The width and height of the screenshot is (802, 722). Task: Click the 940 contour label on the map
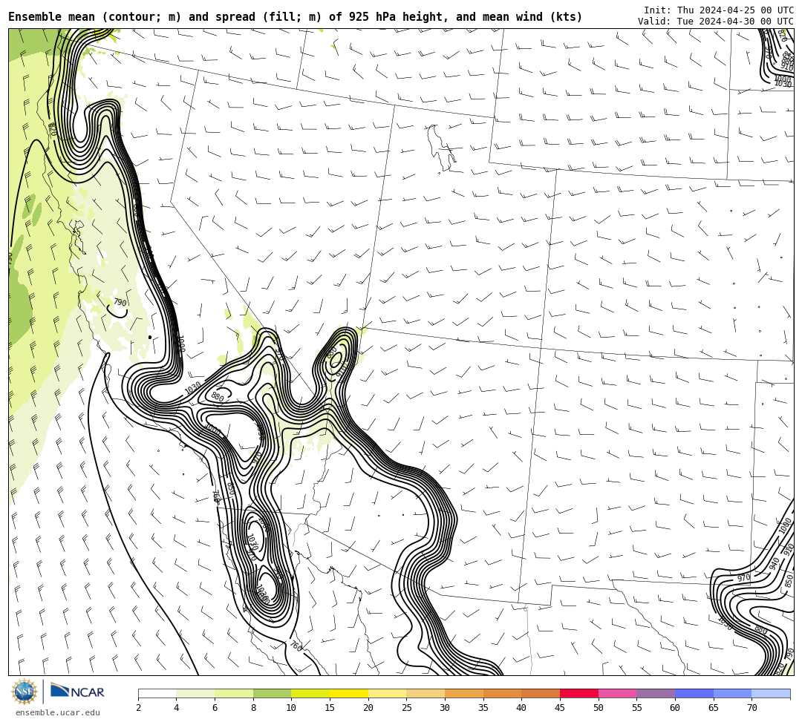[x=775, y=563]
